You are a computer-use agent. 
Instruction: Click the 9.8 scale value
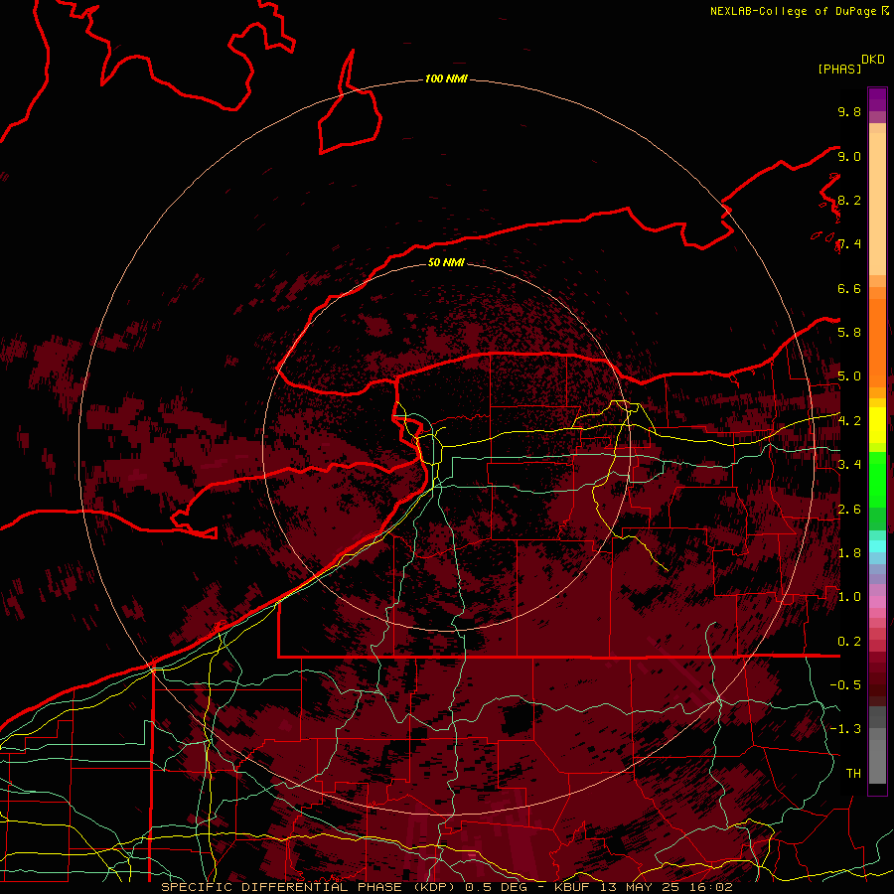point(849,111)
